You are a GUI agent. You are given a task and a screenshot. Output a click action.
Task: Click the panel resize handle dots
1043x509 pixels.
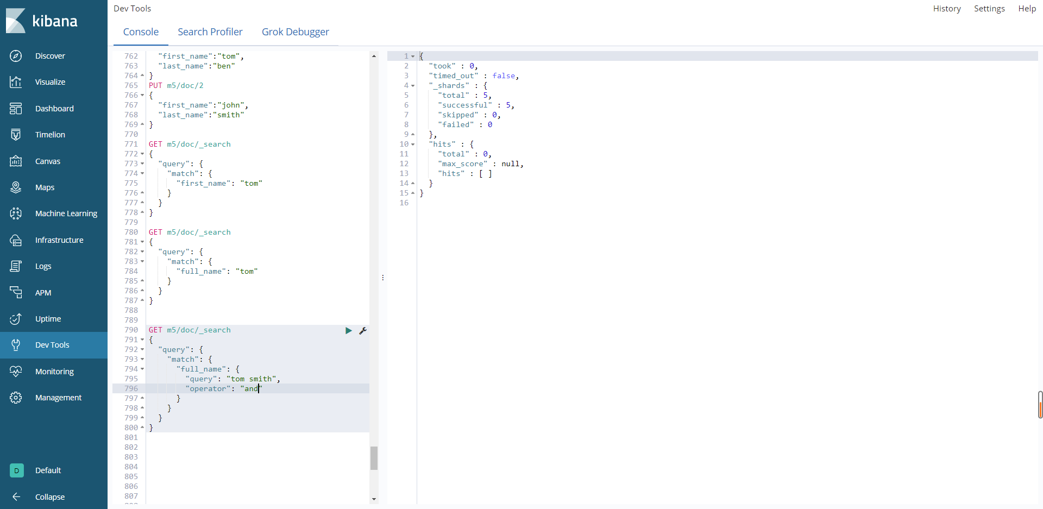383,278
